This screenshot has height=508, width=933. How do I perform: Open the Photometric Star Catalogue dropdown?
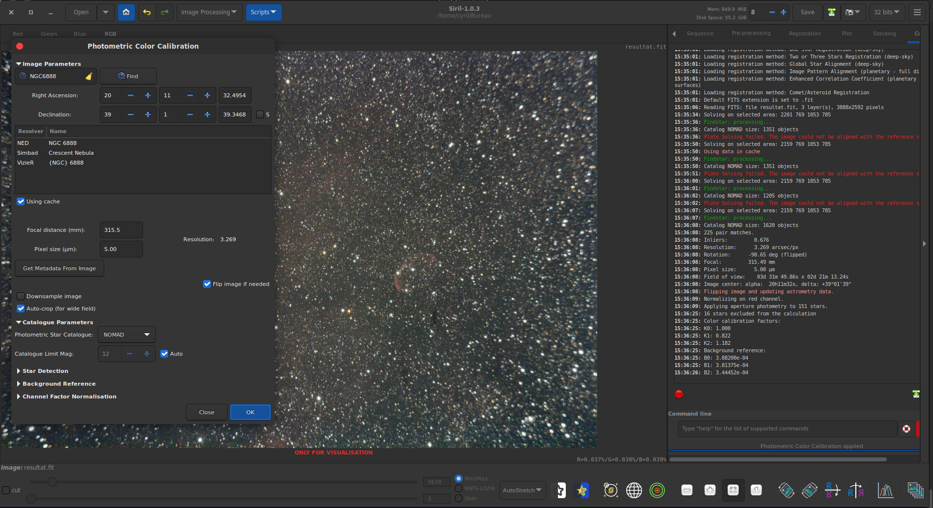point(126,335)
